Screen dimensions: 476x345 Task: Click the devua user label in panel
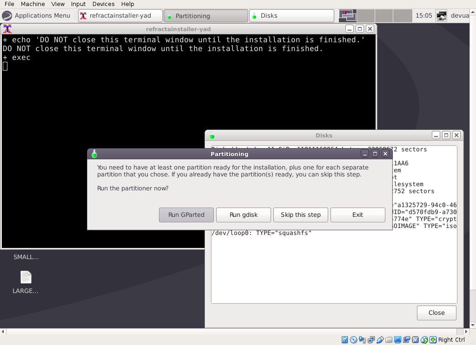pos(460,15)
